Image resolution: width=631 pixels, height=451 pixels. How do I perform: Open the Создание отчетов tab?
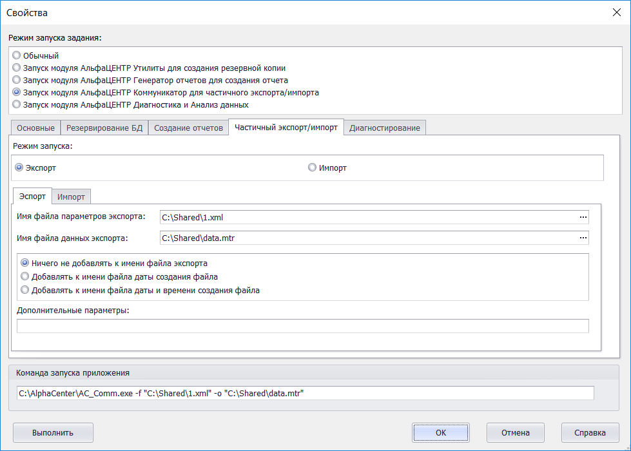click(188, 128)
